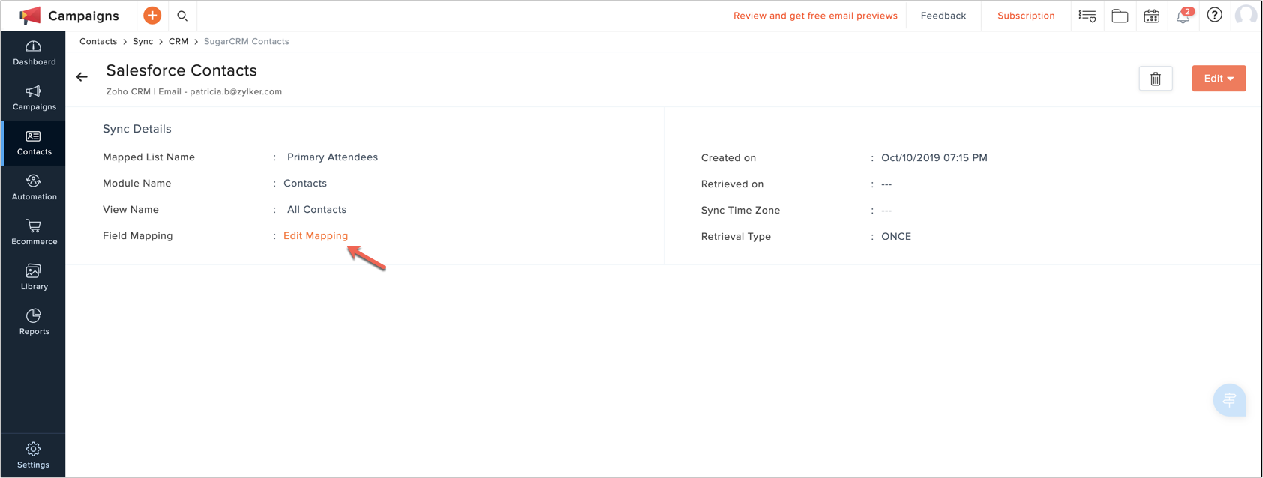Open Ecommerce cart in the sidebar
Image resolution: width=1263 pixels, height=478 pixels.
(x=34, y=233)
